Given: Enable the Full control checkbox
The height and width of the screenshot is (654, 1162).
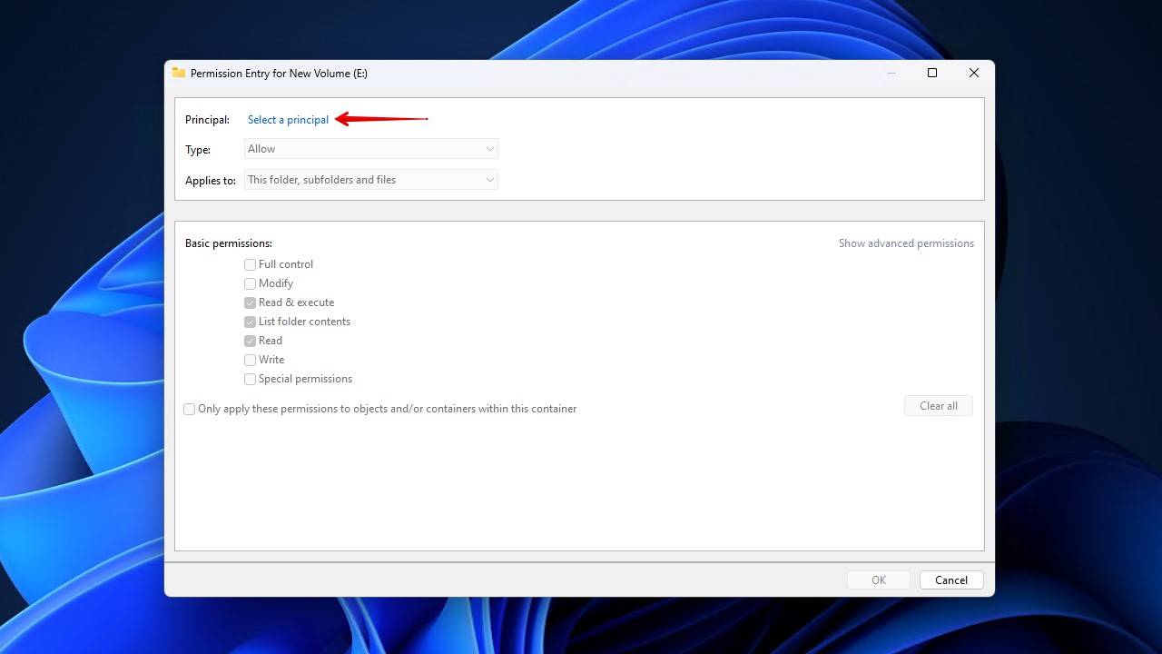Looking at the screenshot, I should [x=250, y=264].
